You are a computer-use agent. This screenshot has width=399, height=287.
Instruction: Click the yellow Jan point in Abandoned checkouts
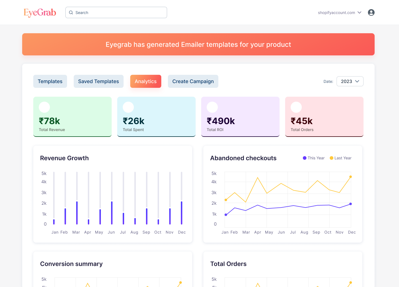pos(226,200)
